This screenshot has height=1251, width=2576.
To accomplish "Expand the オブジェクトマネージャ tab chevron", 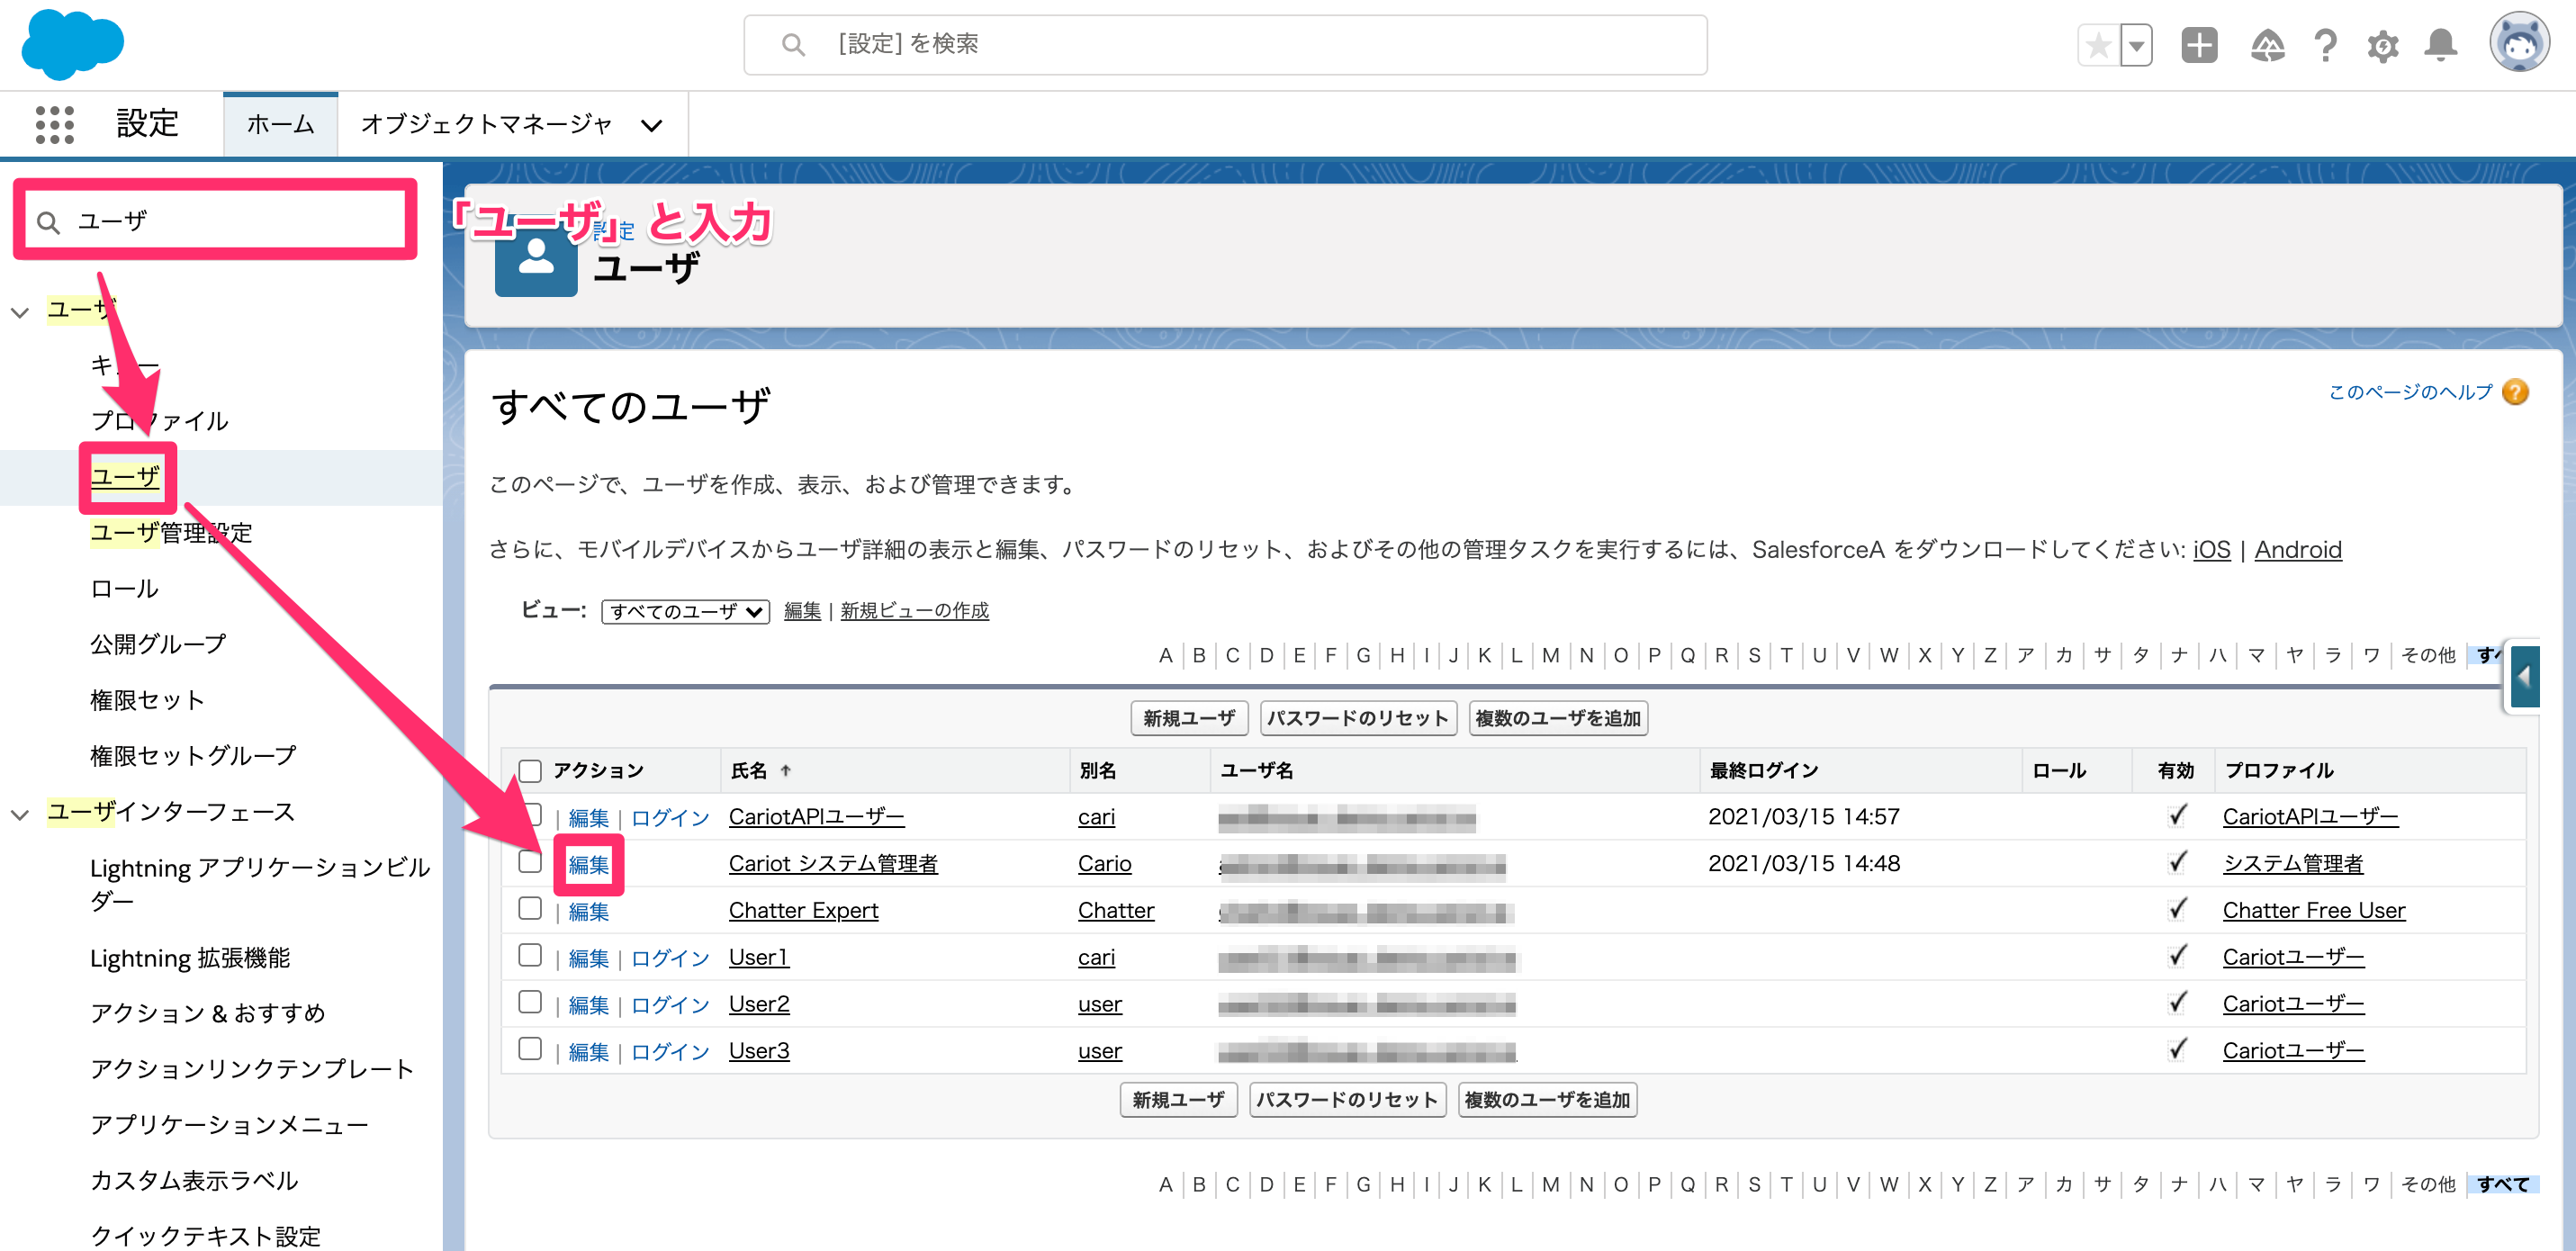I will pos(651,126).
